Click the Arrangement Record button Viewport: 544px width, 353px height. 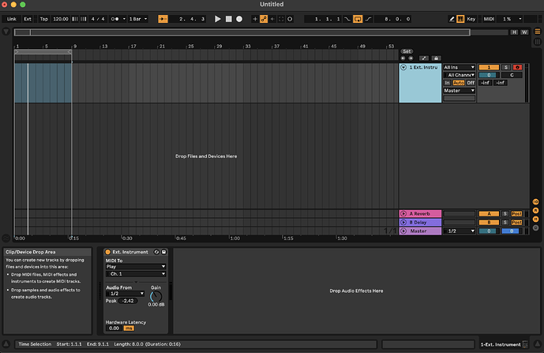(x=238, y=18)
